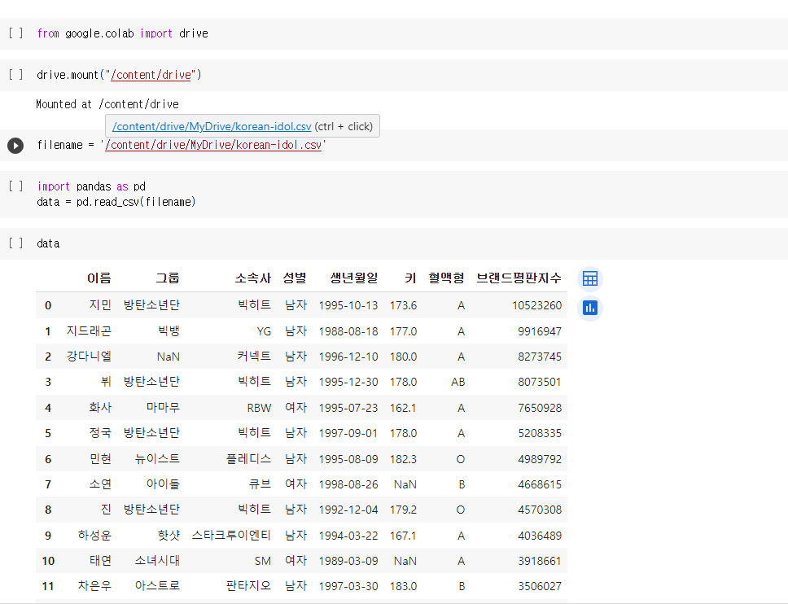This screenshot has width=788, height=604.
Task: Open suggested charts icon next to table
Action: click(590, 308)
